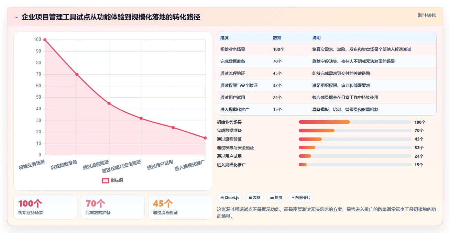Click the dashboard title text
Viewport: 450px width, 233px height.
111,17
